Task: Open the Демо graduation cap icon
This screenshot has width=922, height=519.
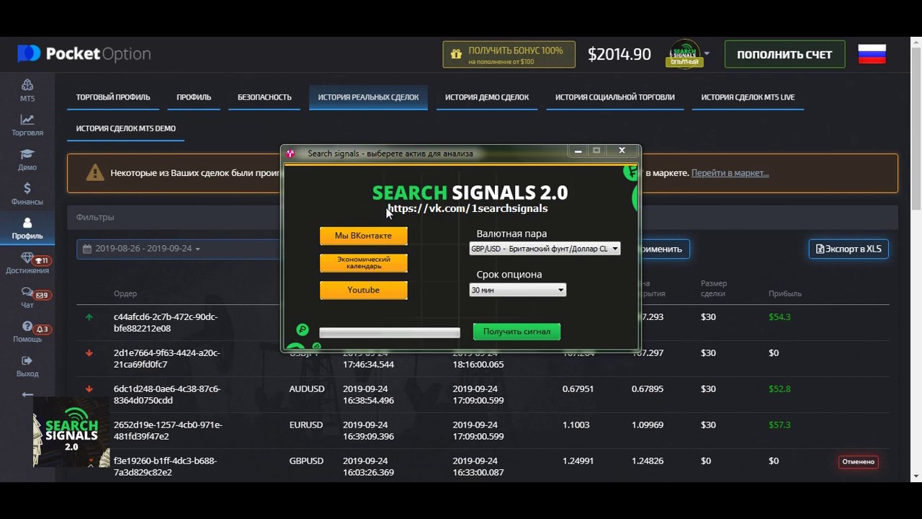Action: [27, 154]
